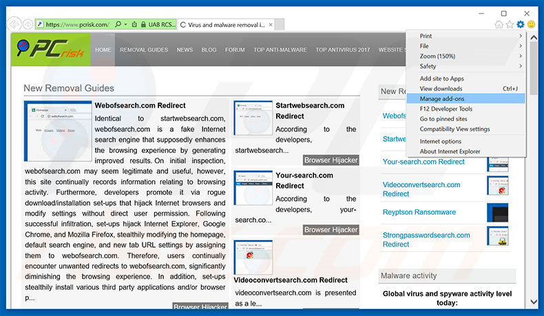Click the smiley feedback icon
This screenshot has width=544, height=316.
pos(531,24)
